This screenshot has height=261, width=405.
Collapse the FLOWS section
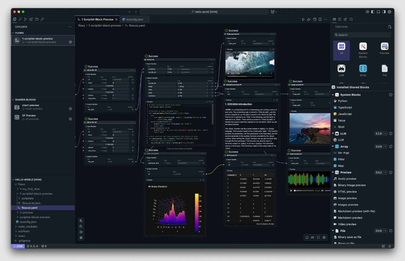(13, 33)
